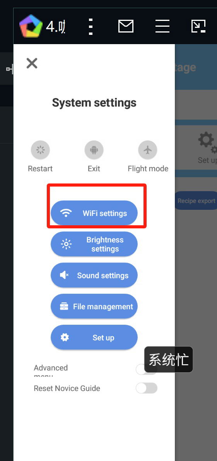Click the shrink window icon in top bar

pyautogui.click(x=198, y=26)
